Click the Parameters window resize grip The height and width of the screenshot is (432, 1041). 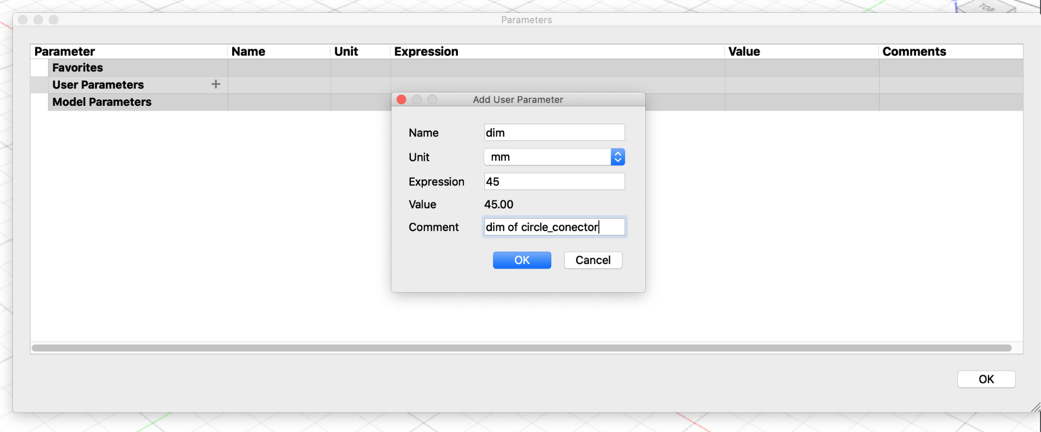click(x=1036, y=408)
